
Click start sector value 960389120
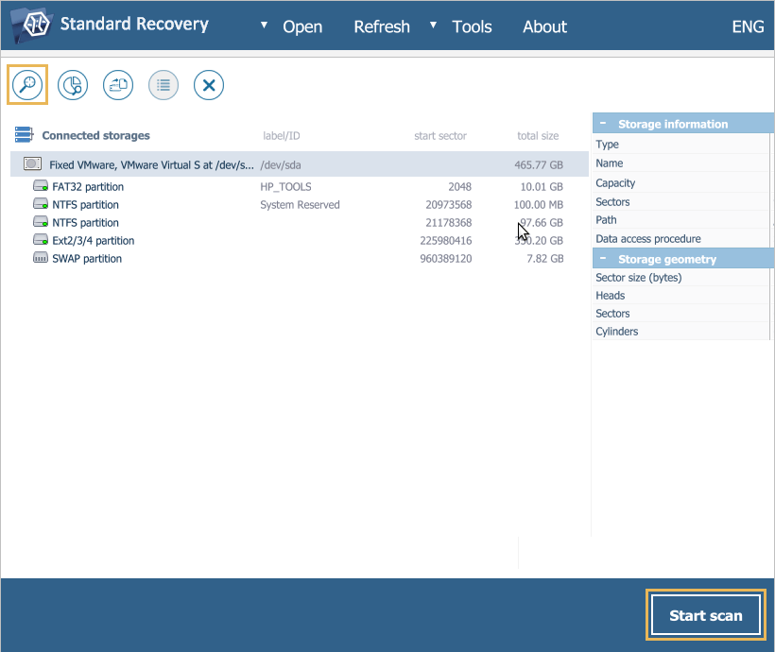pos(446,259)
